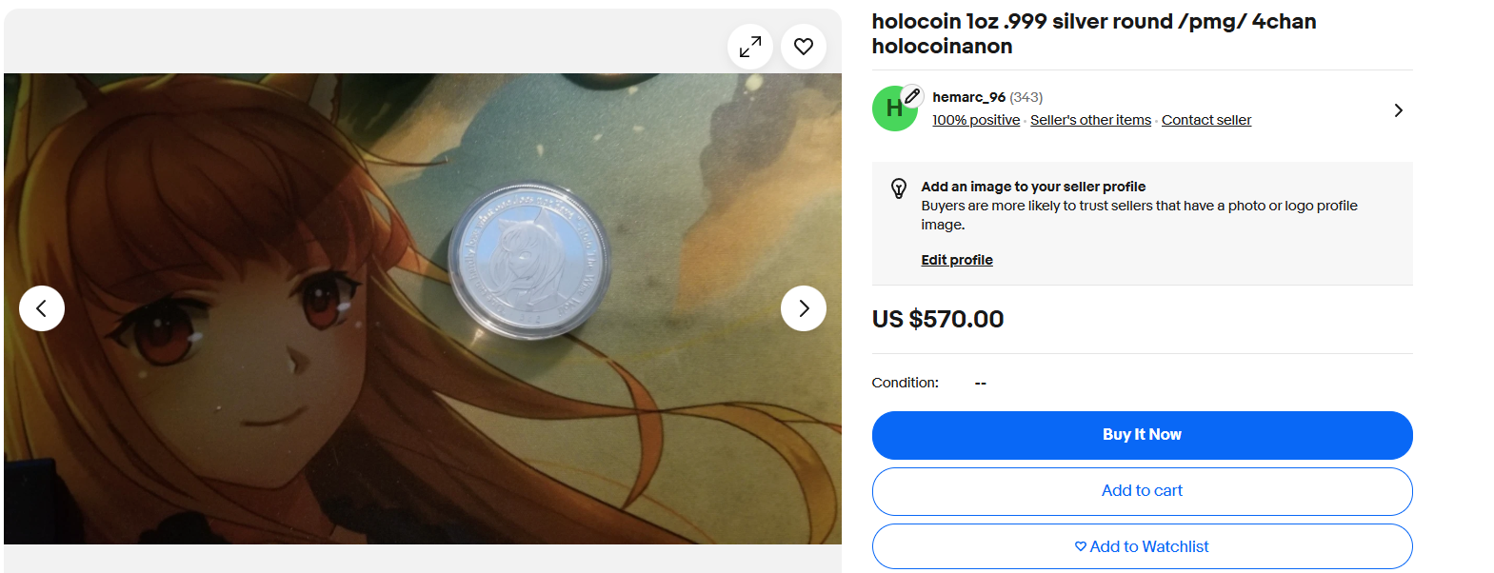Click the heart icon on the image

804,47
